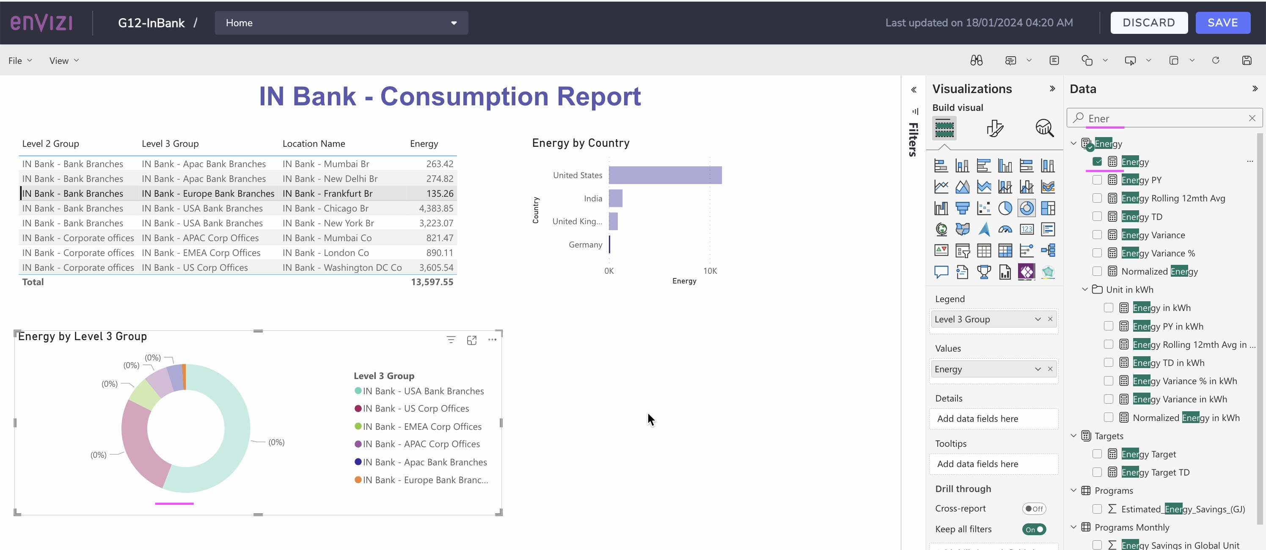Check the Energy PY field checkbox
1266x550 pixels.
tap(1097, 180)
